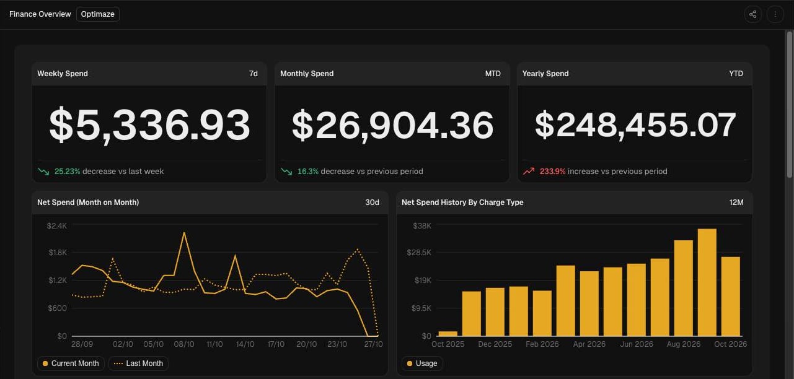
Task: Toggle the Current Month legend item
Action: pos(71,364)
